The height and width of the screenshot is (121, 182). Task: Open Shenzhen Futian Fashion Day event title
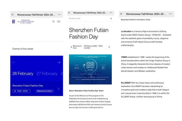click(x=28, y=85)
